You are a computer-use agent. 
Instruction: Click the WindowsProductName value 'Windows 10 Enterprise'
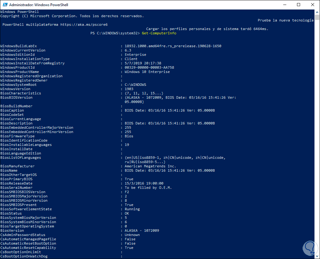coord(147,72)
